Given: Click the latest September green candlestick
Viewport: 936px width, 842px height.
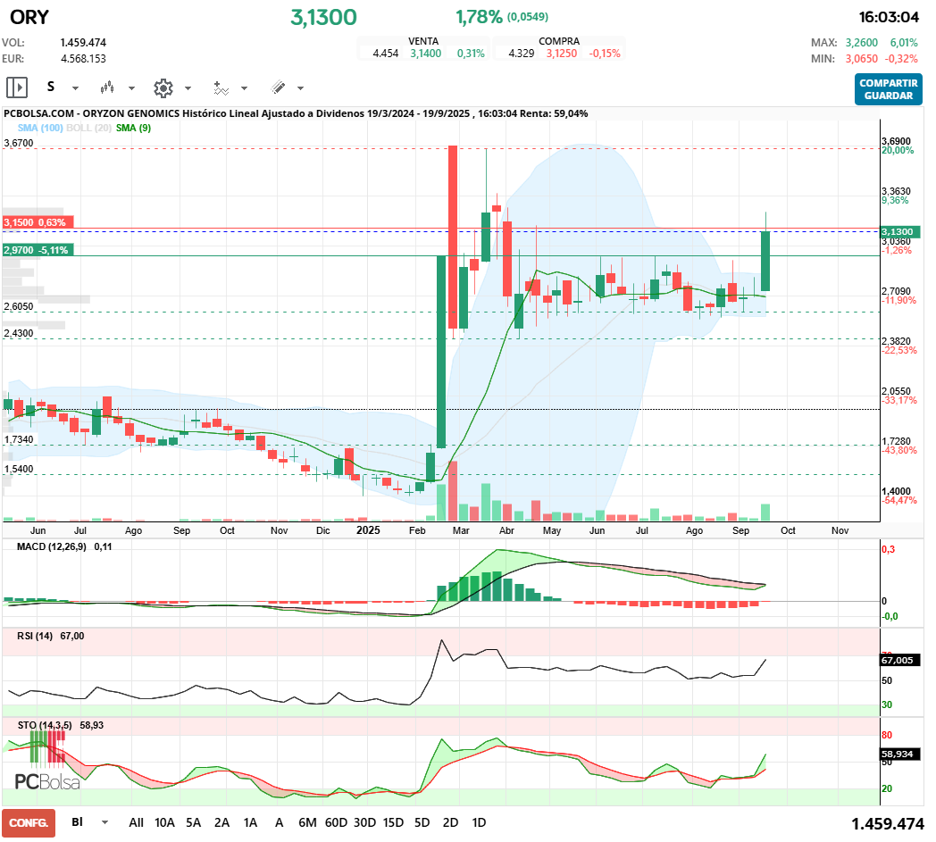Looking at the screenshot, I should click(765, 261).
